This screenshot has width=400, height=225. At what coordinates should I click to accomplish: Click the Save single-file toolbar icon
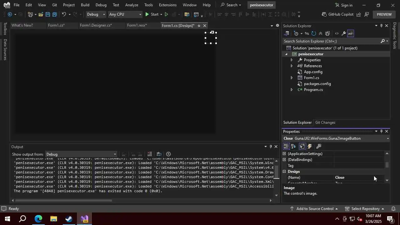click(x=47, y=14)
